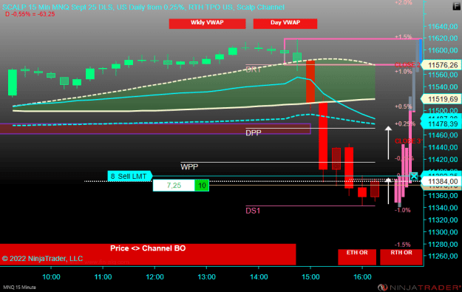Click the +1.0% level label
Image resolution: width=462 pixels, height=292 pixels.
404,72
